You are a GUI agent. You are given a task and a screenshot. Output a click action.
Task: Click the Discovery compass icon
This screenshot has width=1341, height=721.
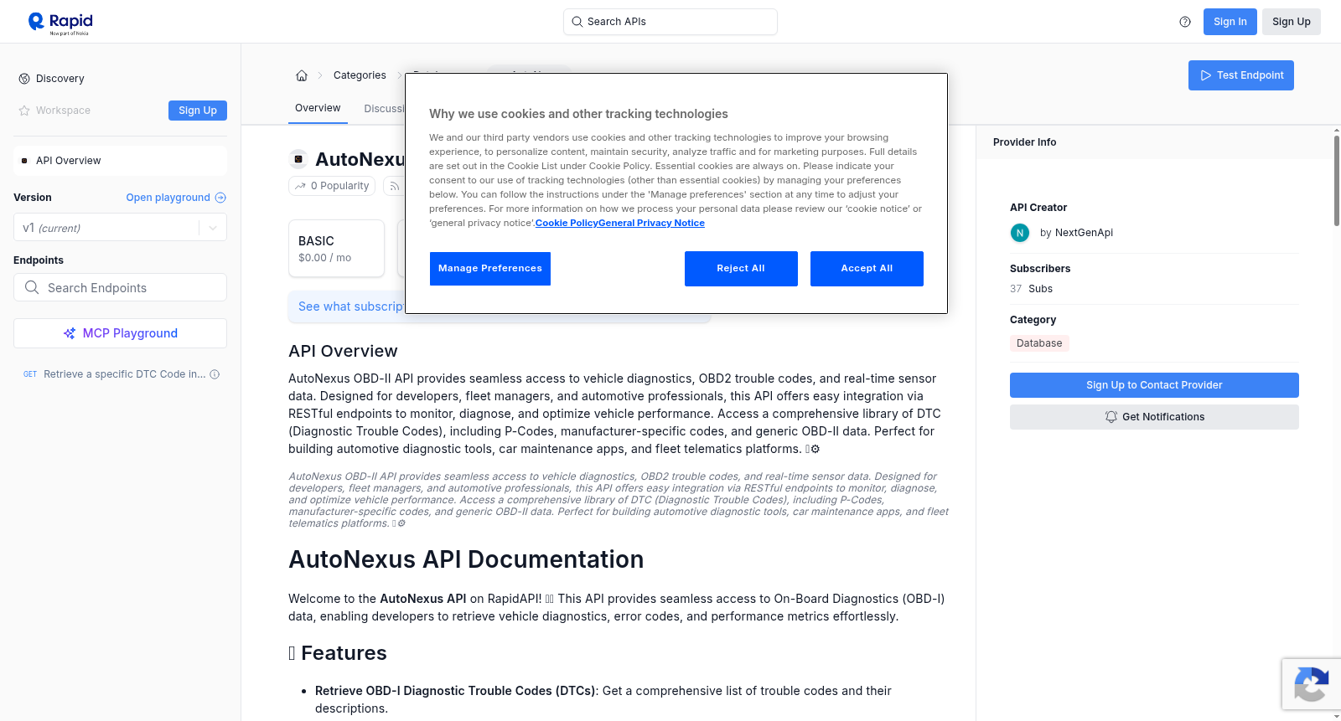click(x=24, y=79)
